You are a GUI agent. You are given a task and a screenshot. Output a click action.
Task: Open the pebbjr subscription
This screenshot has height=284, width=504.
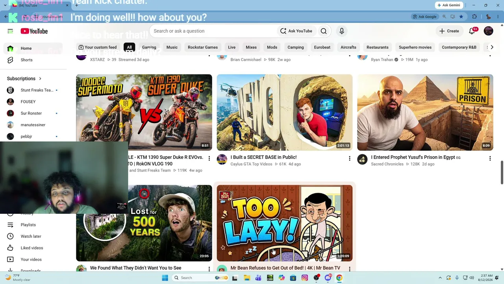[x=32, y=136]
